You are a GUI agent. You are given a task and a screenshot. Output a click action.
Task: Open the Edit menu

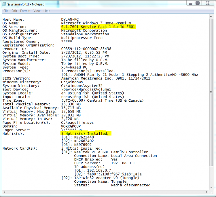pos(14,11)
